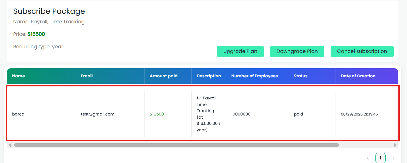Select page 1 in pagination
The height and width of the screenshot is (163, 407).
pos(380,158)
